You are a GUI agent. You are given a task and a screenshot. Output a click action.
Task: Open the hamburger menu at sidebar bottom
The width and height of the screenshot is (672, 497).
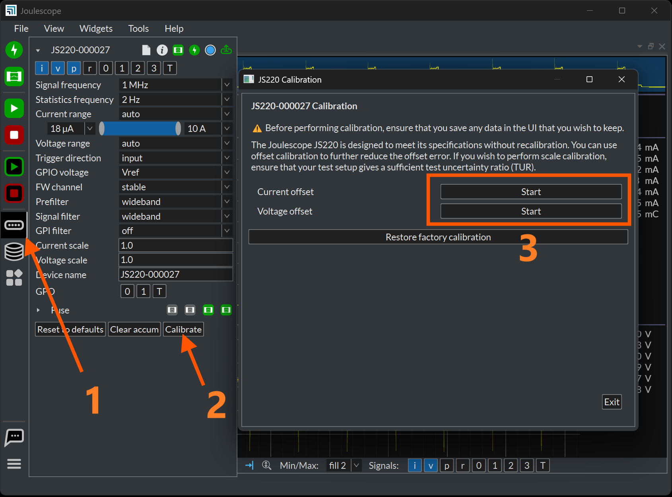pyautogui.click(x=14, y=464)
